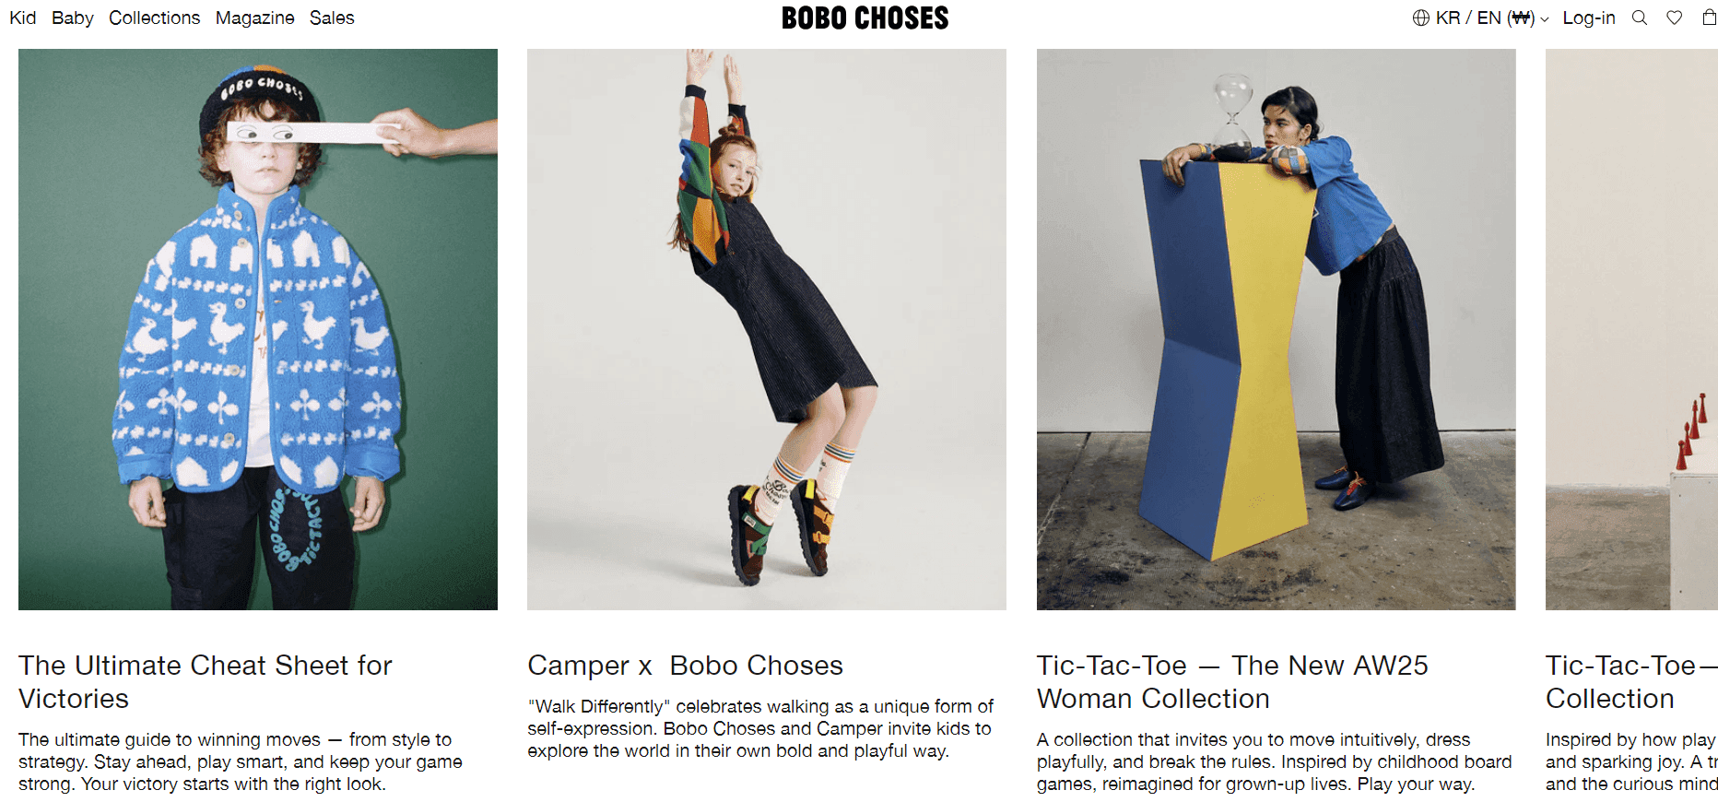Open the partially visible fourth article image

[1631, 329]
